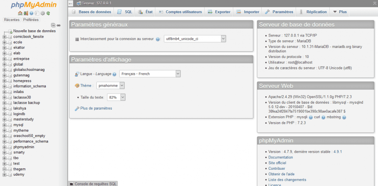Open the language dropdown Français - French
378x186 pixels.
click(150, 74)
